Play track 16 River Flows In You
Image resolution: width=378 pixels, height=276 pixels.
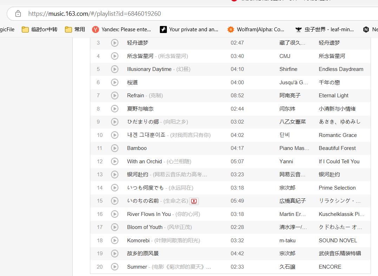115,214
